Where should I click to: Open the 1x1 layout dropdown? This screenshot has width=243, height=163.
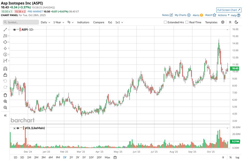coord(119,22)
